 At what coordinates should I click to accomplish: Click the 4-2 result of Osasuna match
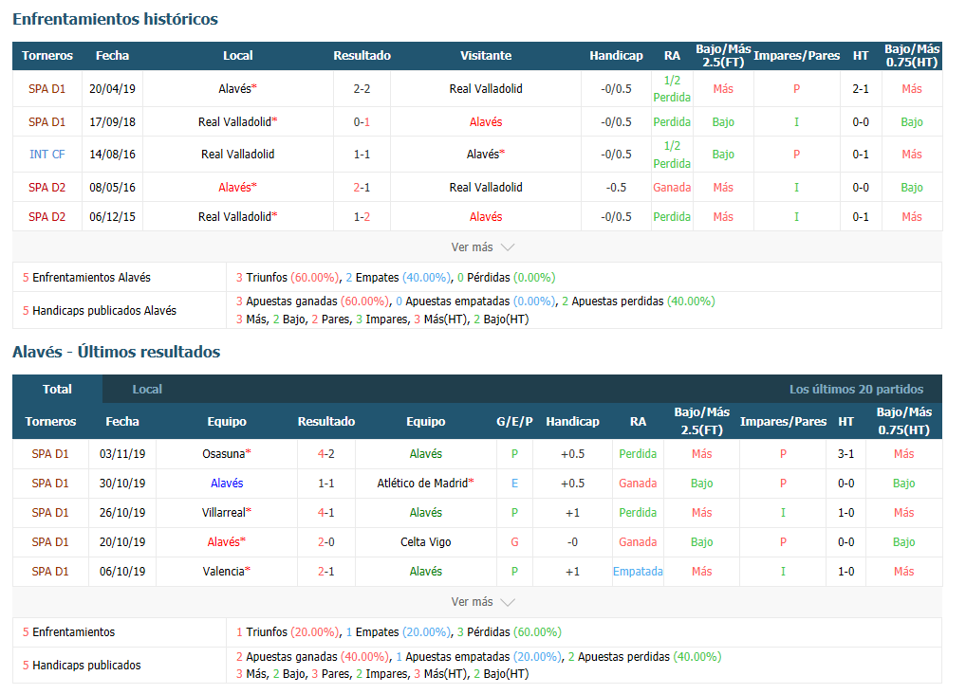tap(325, 454)
